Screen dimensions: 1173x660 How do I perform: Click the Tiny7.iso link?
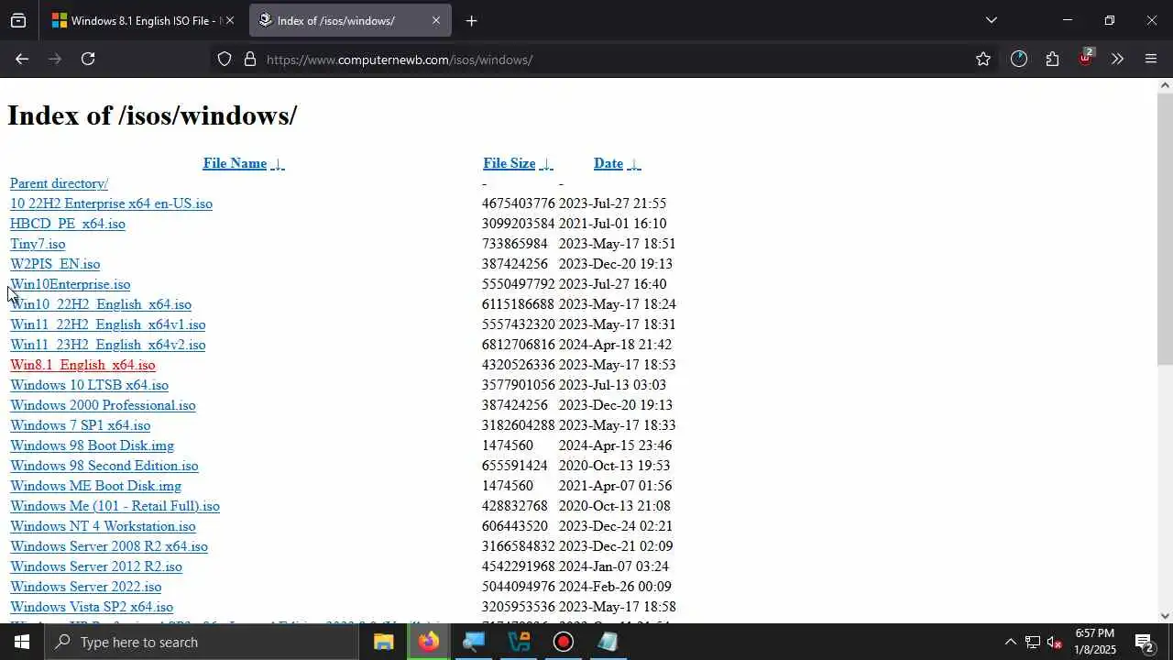coord(38,244)
